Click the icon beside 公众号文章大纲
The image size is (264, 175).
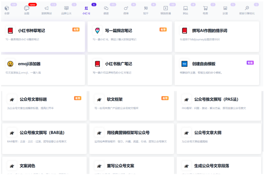click(x=186, y=133)
